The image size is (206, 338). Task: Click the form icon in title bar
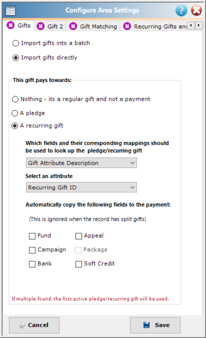tap(10, 10)
